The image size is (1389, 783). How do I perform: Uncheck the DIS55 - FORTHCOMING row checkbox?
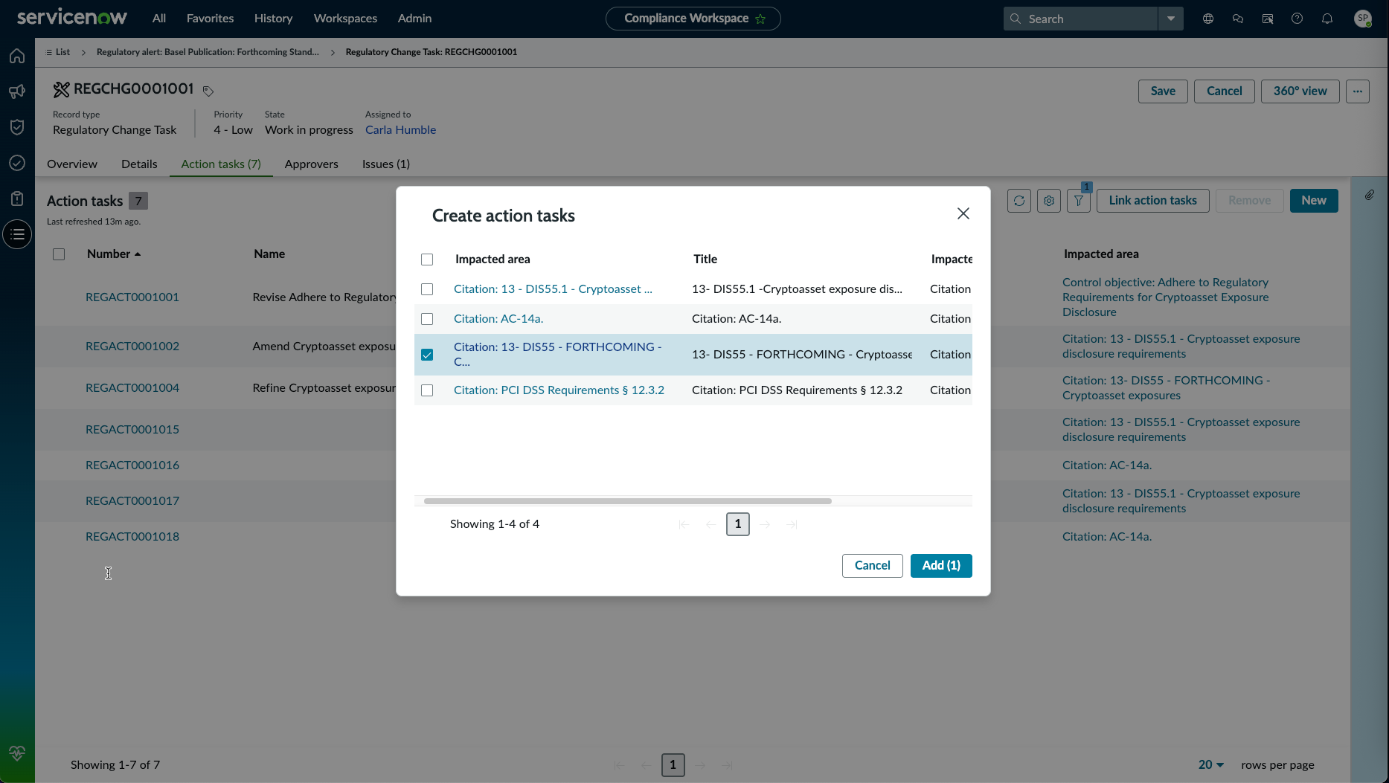point(427,355)
